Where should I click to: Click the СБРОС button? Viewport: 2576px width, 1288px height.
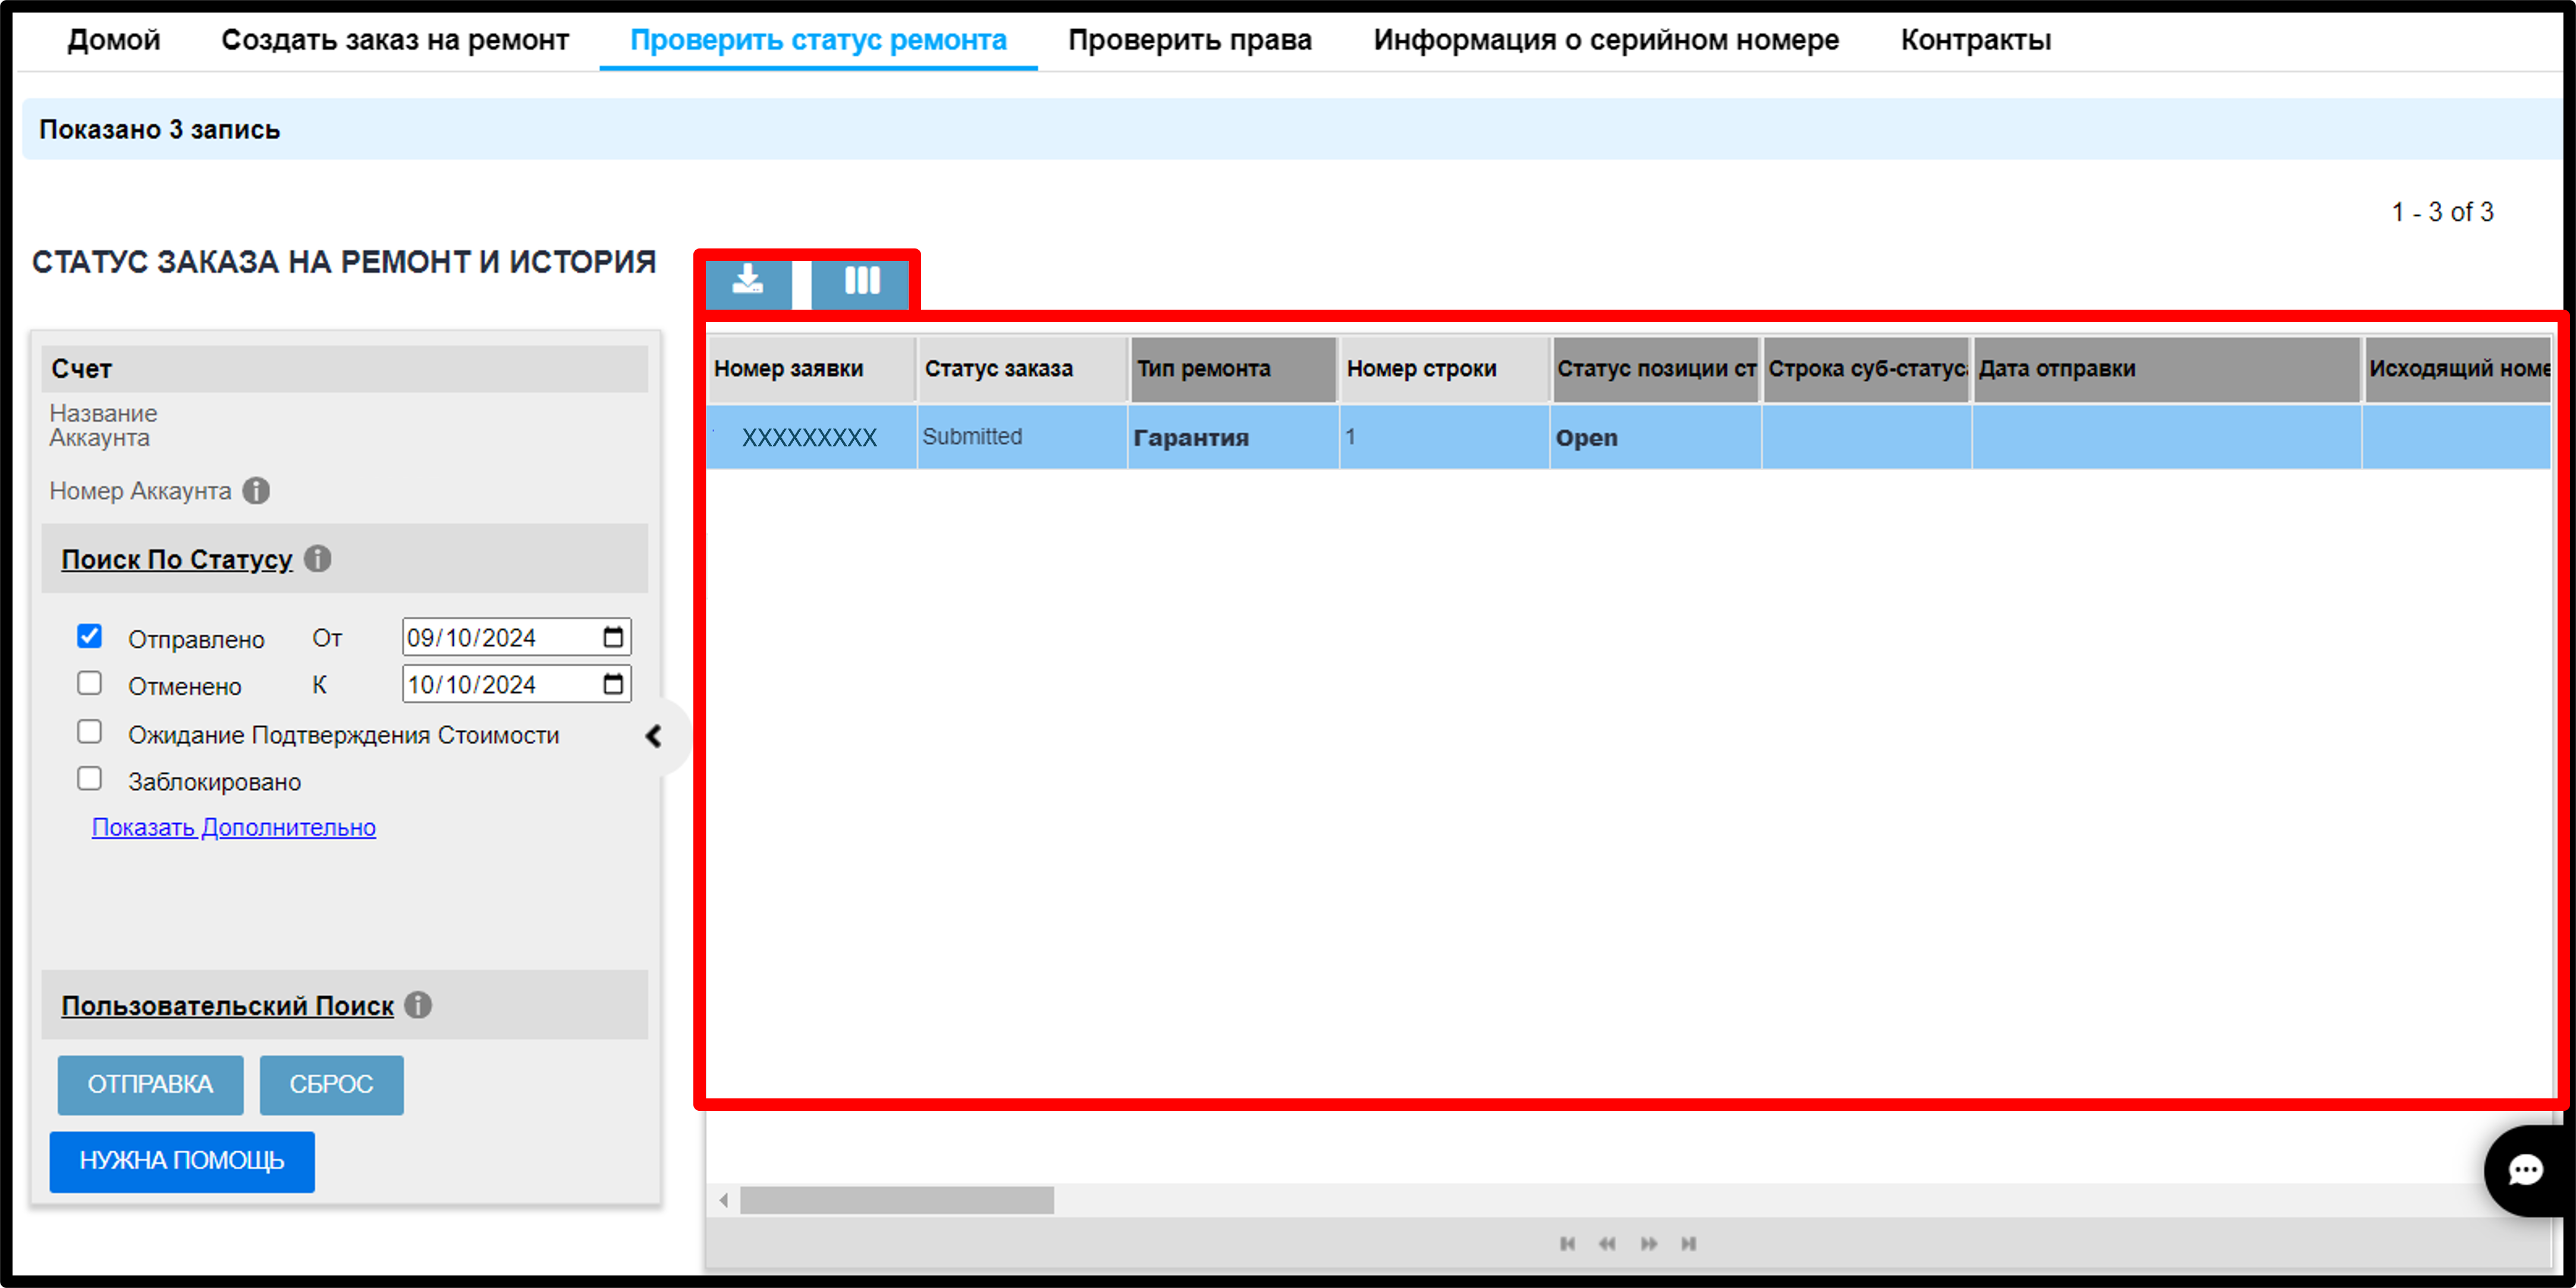point(331,1084)
